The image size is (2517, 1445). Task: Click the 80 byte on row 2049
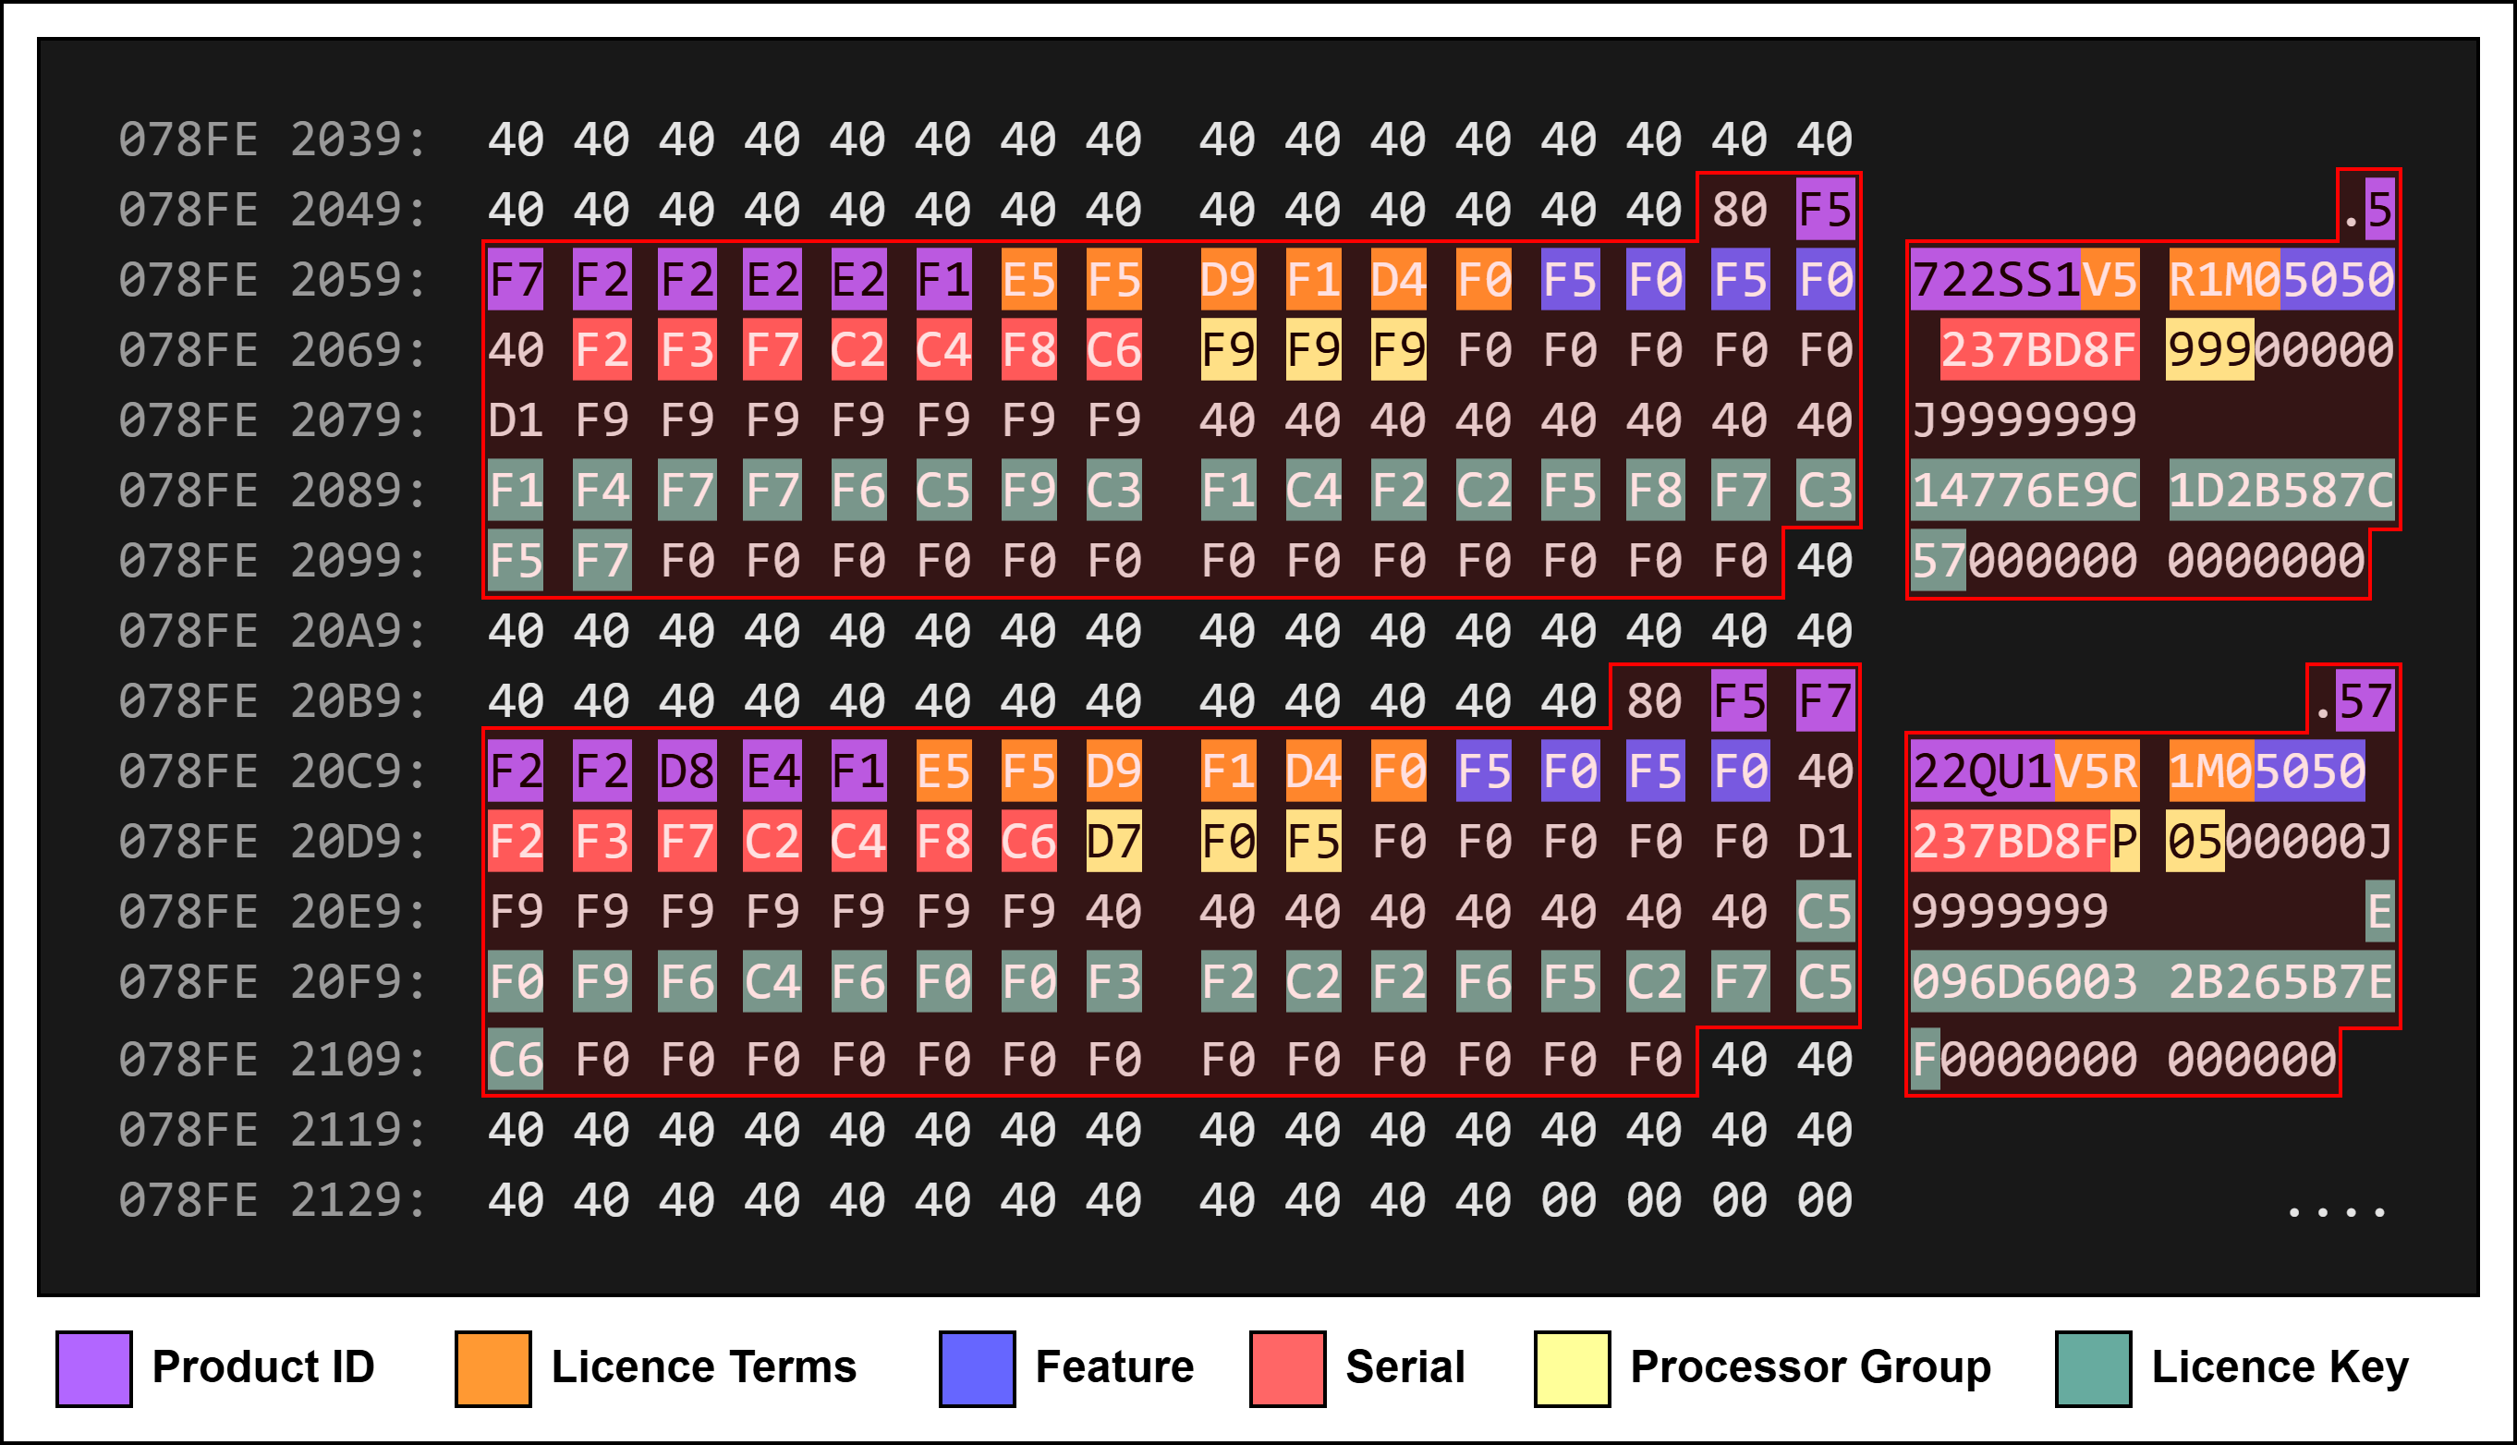click(x=1739, y=210)
